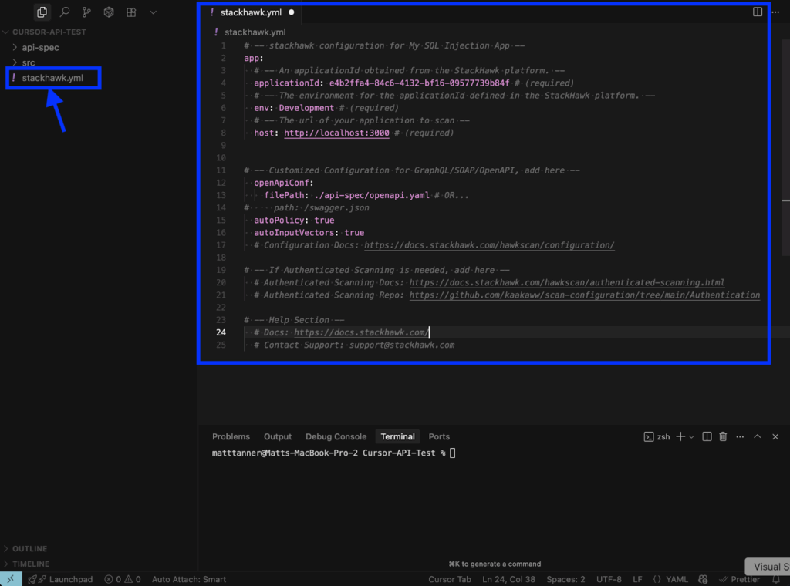Open the http://localhost:3000 host link
Viewport: 790px width, 586px height.
(x=336, y=133)
